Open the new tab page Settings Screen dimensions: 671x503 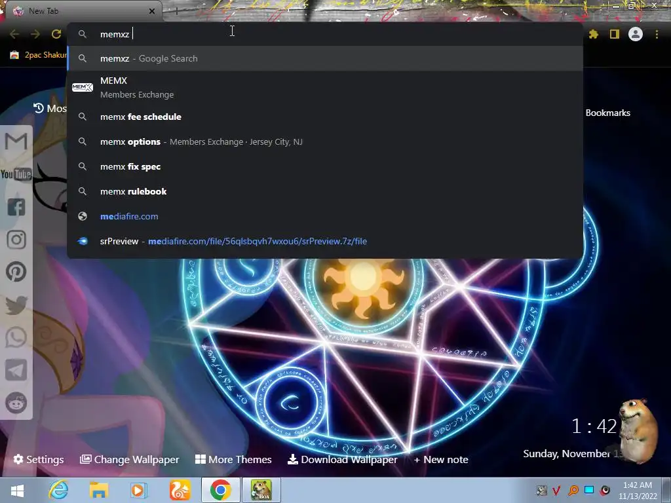(39, 459)
